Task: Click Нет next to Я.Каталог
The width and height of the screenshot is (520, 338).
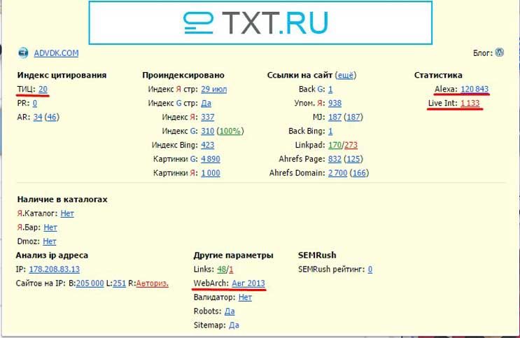Action: click(x=67, y=213)
